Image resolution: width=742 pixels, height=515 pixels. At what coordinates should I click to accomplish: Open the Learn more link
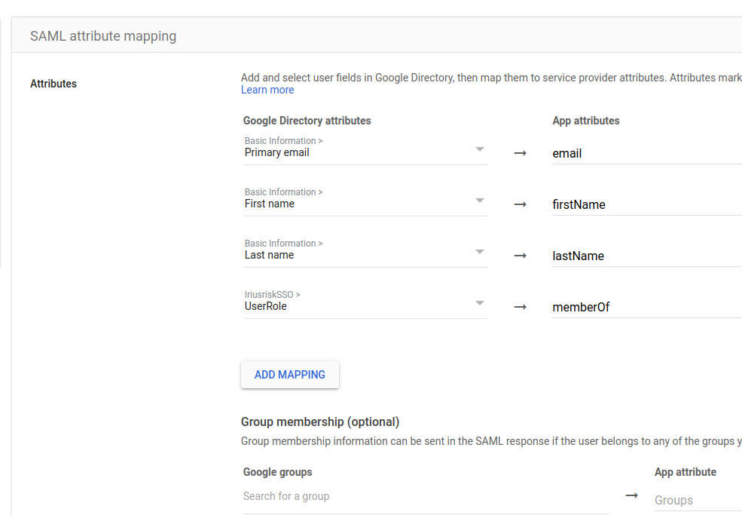pyautogui.click(x=267, y=89)
